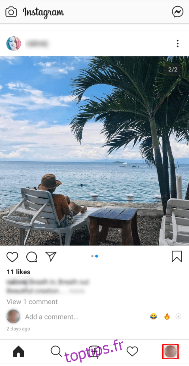
Task: Select the first carousel dot indicator
Action: click(x=92, y=256)
